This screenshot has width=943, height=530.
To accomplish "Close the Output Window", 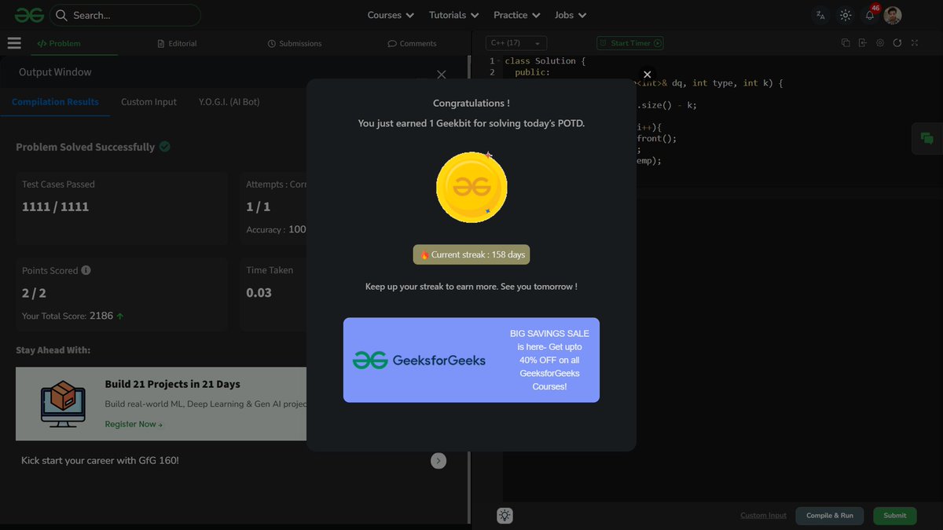I will 441,74.
